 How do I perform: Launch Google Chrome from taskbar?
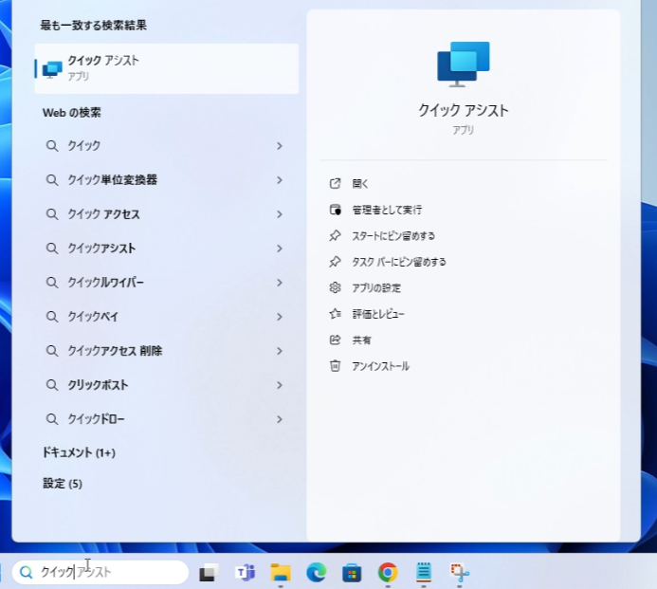coord(387,572)
